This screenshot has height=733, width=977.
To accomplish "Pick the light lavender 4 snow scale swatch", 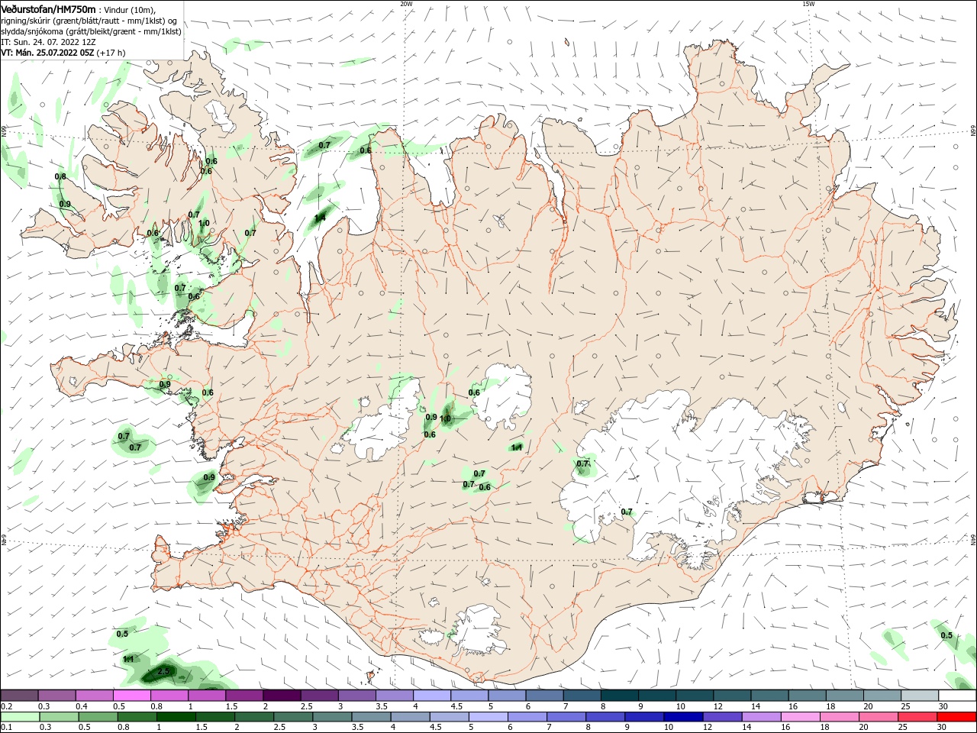I will pos(432,696).
